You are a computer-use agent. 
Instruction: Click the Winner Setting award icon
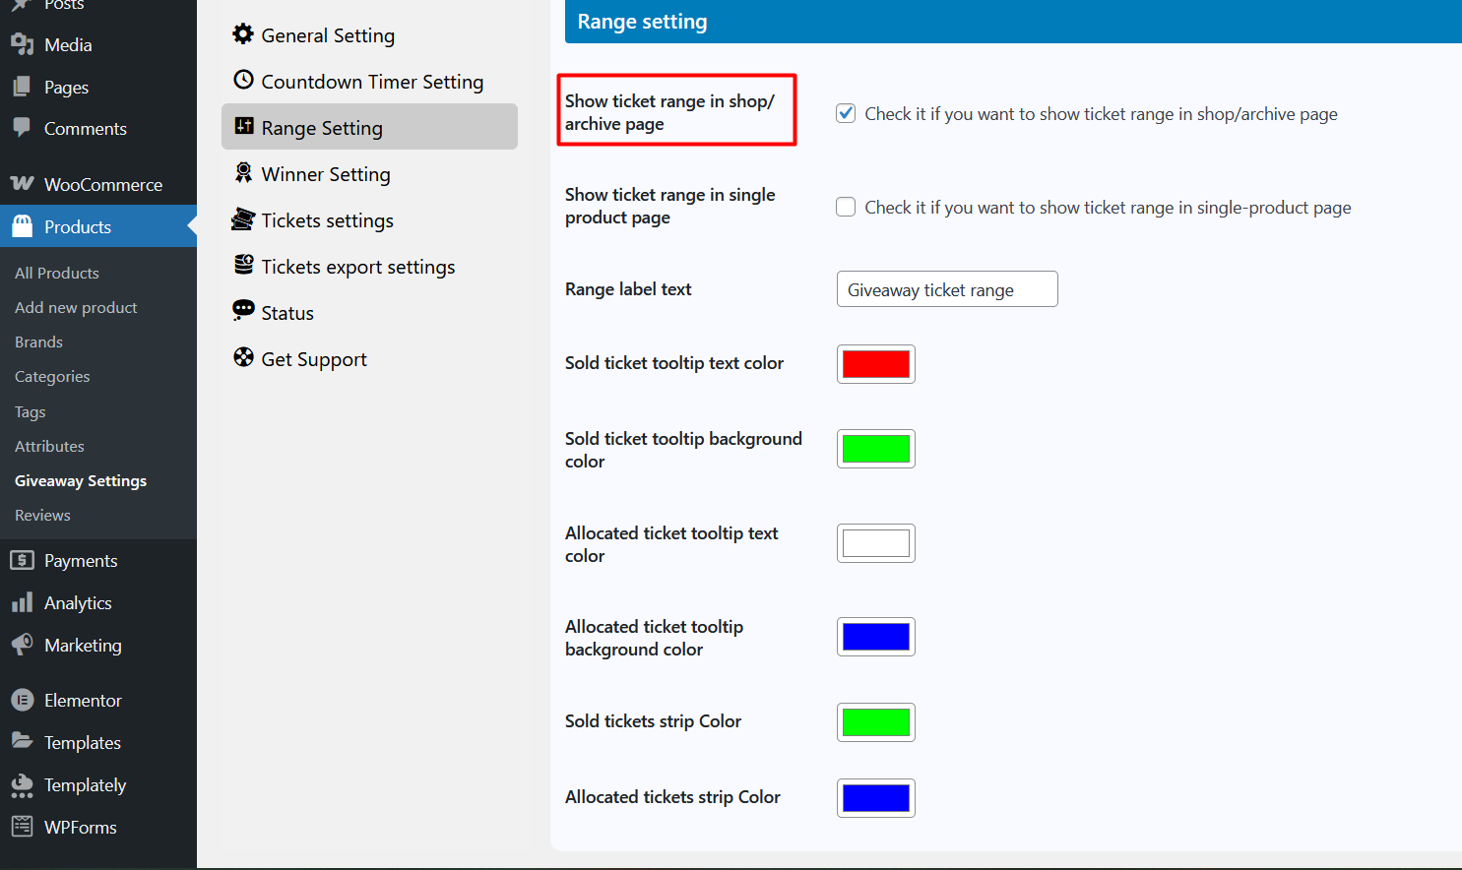[x=243, y=173]
